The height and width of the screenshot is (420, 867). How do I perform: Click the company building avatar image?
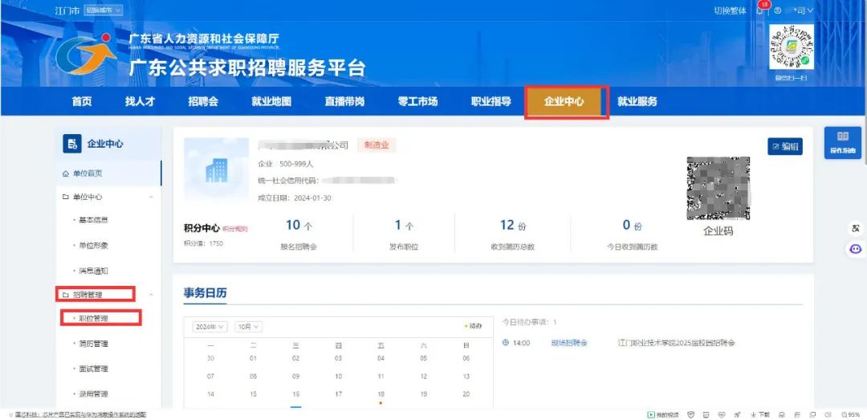(216, 171)
